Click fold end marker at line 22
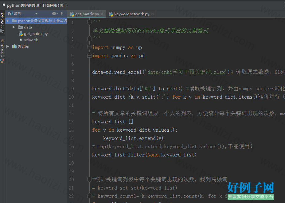 [89, 196]
